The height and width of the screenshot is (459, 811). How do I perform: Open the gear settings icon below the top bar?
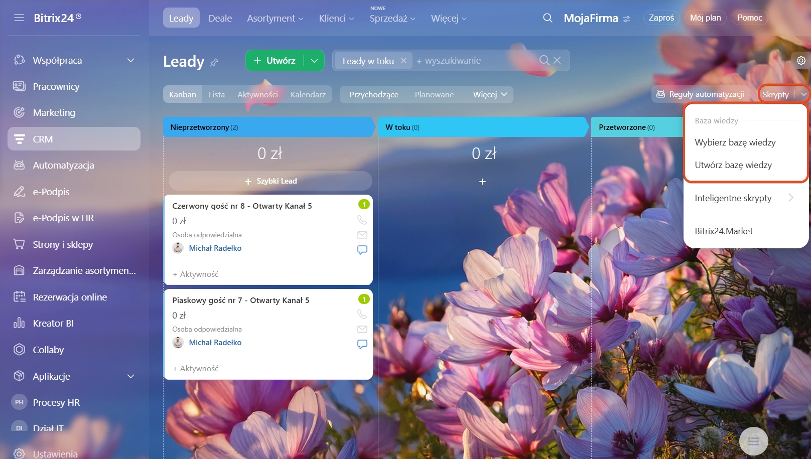pyautogui.click(x=801, y=61)
